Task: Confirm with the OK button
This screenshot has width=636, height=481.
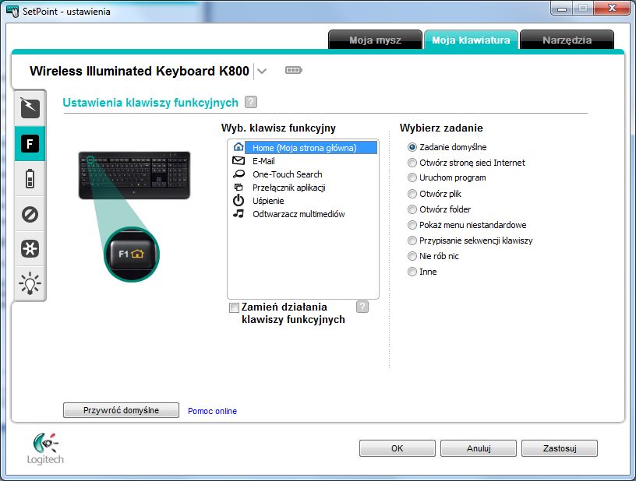Action: tap(397, 448)
